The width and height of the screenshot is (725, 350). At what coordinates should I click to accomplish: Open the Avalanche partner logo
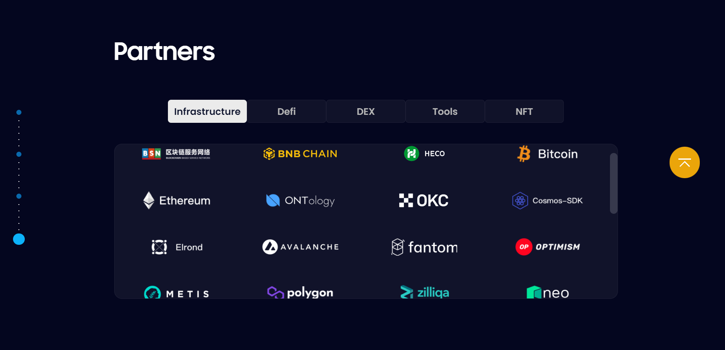click(301, 247)
